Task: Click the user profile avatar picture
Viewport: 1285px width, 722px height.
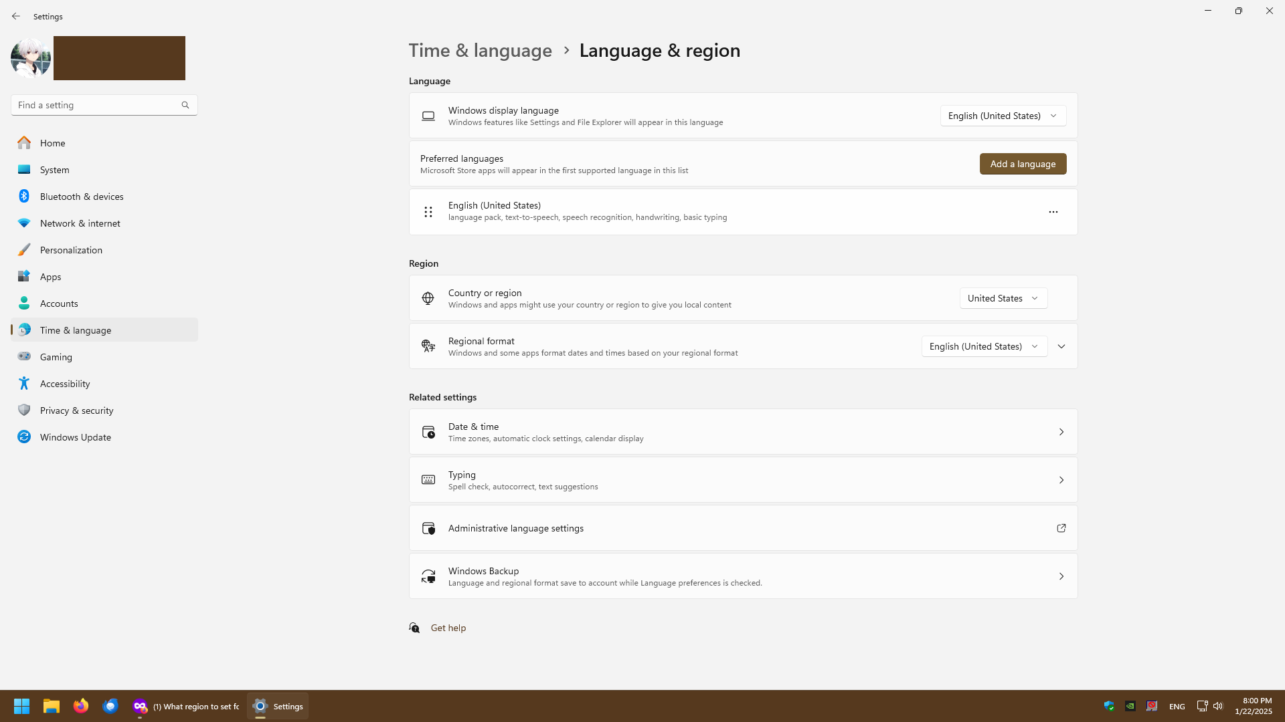Action: tap(31, 58)
